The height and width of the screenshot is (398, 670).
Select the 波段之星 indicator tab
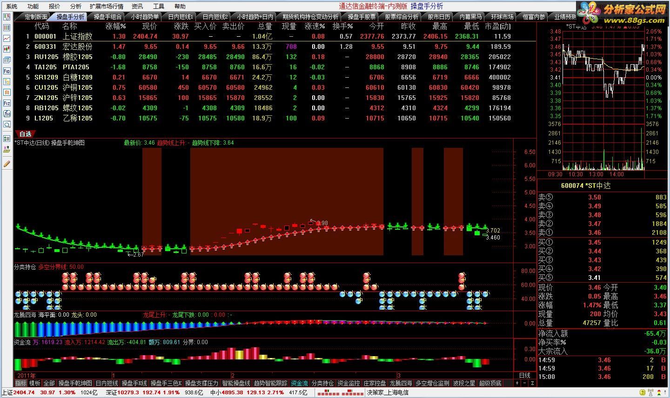[464, 383]
